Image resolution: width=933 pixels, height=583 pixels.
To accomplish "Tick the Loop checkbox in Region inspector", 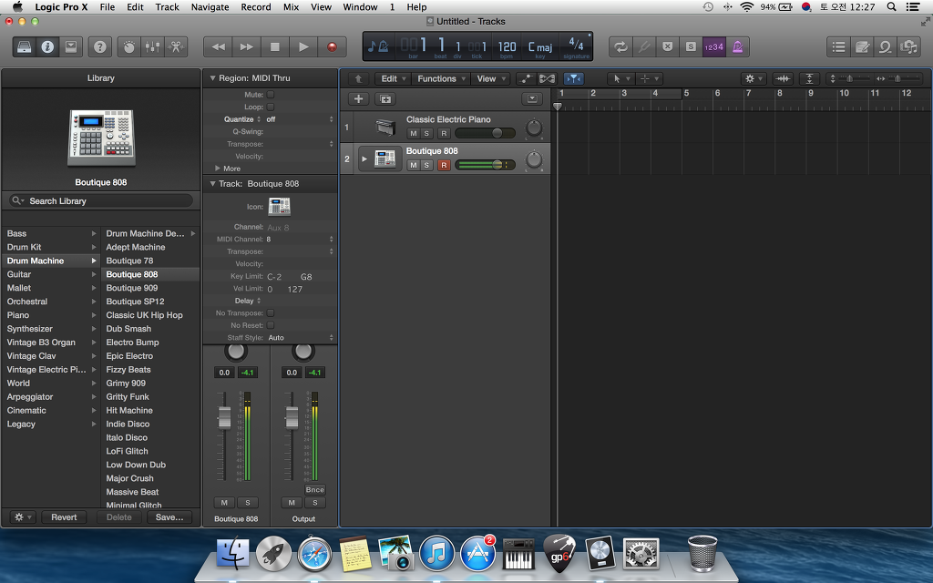I will click(x=271, y=107).
